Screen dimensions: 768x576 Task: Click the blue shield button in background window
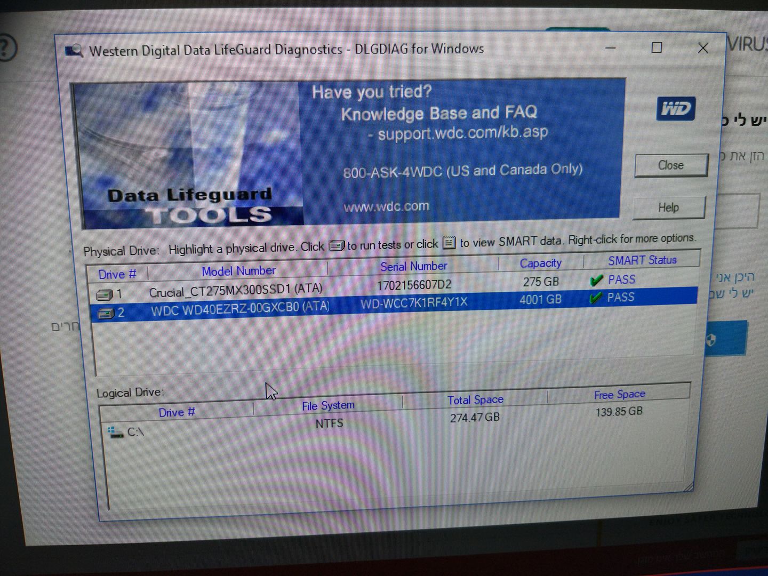click(x=726, y=339)
